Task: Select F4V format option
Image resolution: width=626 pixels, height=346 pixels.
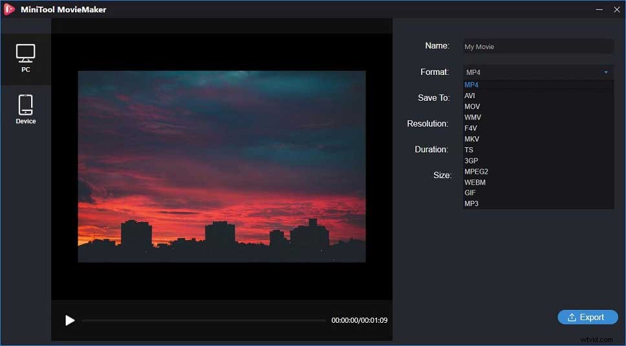Action: (471, 128)
